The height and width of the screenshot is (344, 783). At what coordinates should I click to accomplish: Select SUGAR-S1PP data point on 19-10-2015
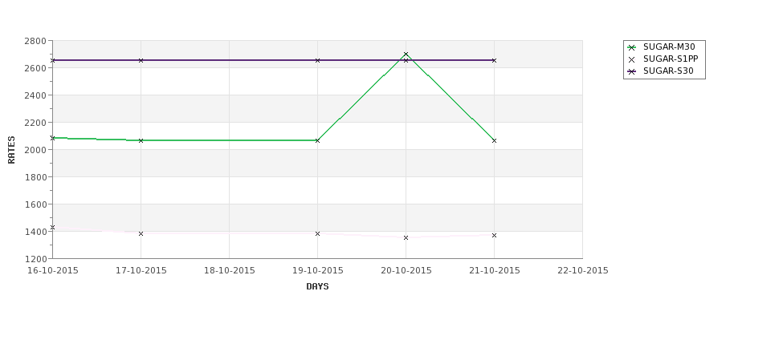[317, 233]
